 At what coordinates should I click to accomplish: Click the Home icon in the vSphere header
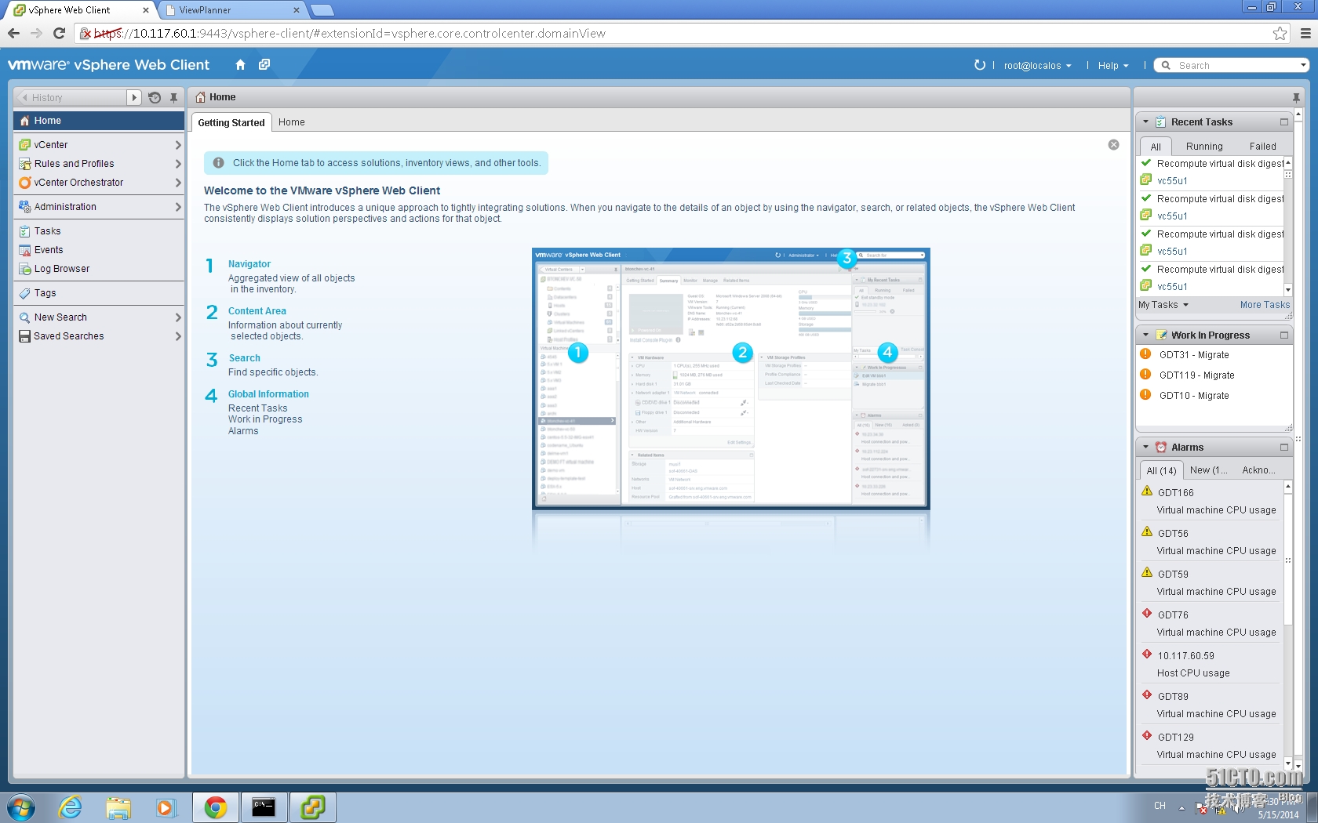pyautogui.click(x=240, y=65)
